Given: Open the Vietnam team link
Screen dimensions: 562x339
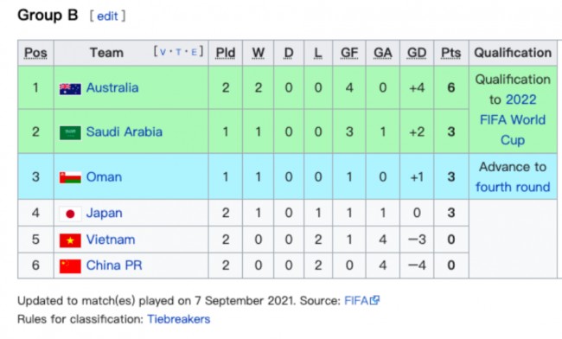Looking at the screenshot, I should (111, 240).
